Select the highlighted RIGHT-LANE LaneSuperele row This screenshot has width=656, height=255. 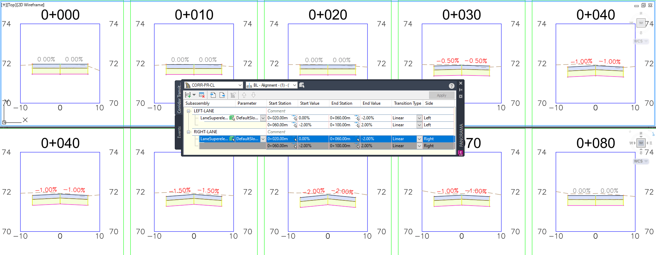coord(327,139)
